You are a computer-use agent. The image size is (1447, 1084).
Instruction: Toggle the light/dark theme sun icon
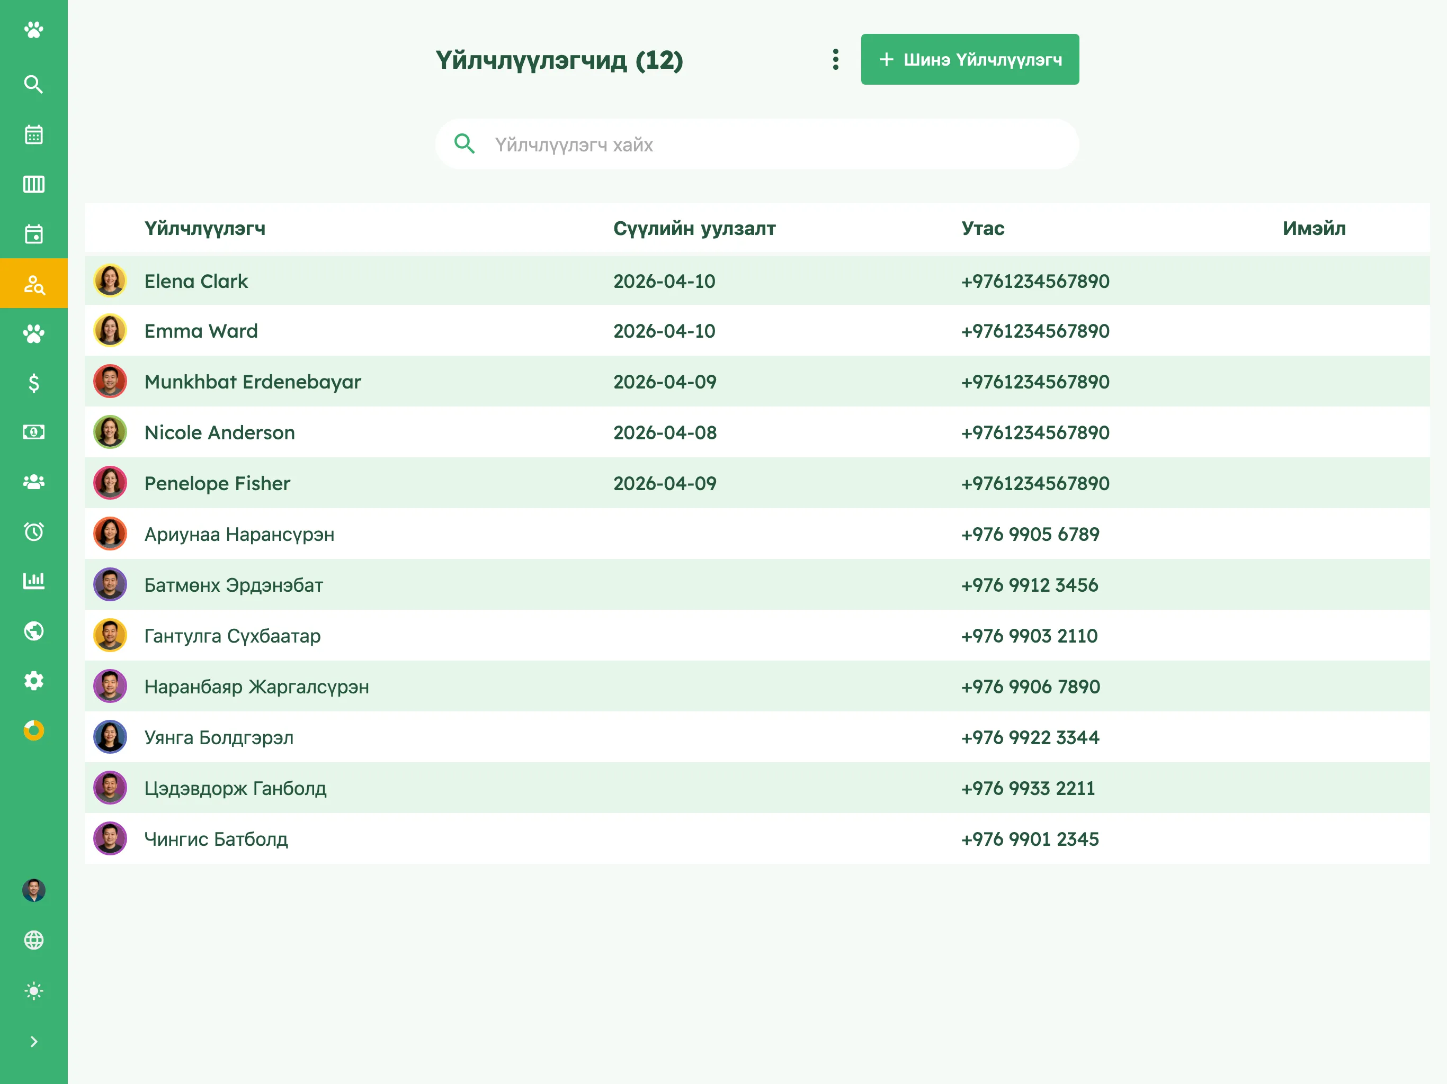click(x=33, y=991)
